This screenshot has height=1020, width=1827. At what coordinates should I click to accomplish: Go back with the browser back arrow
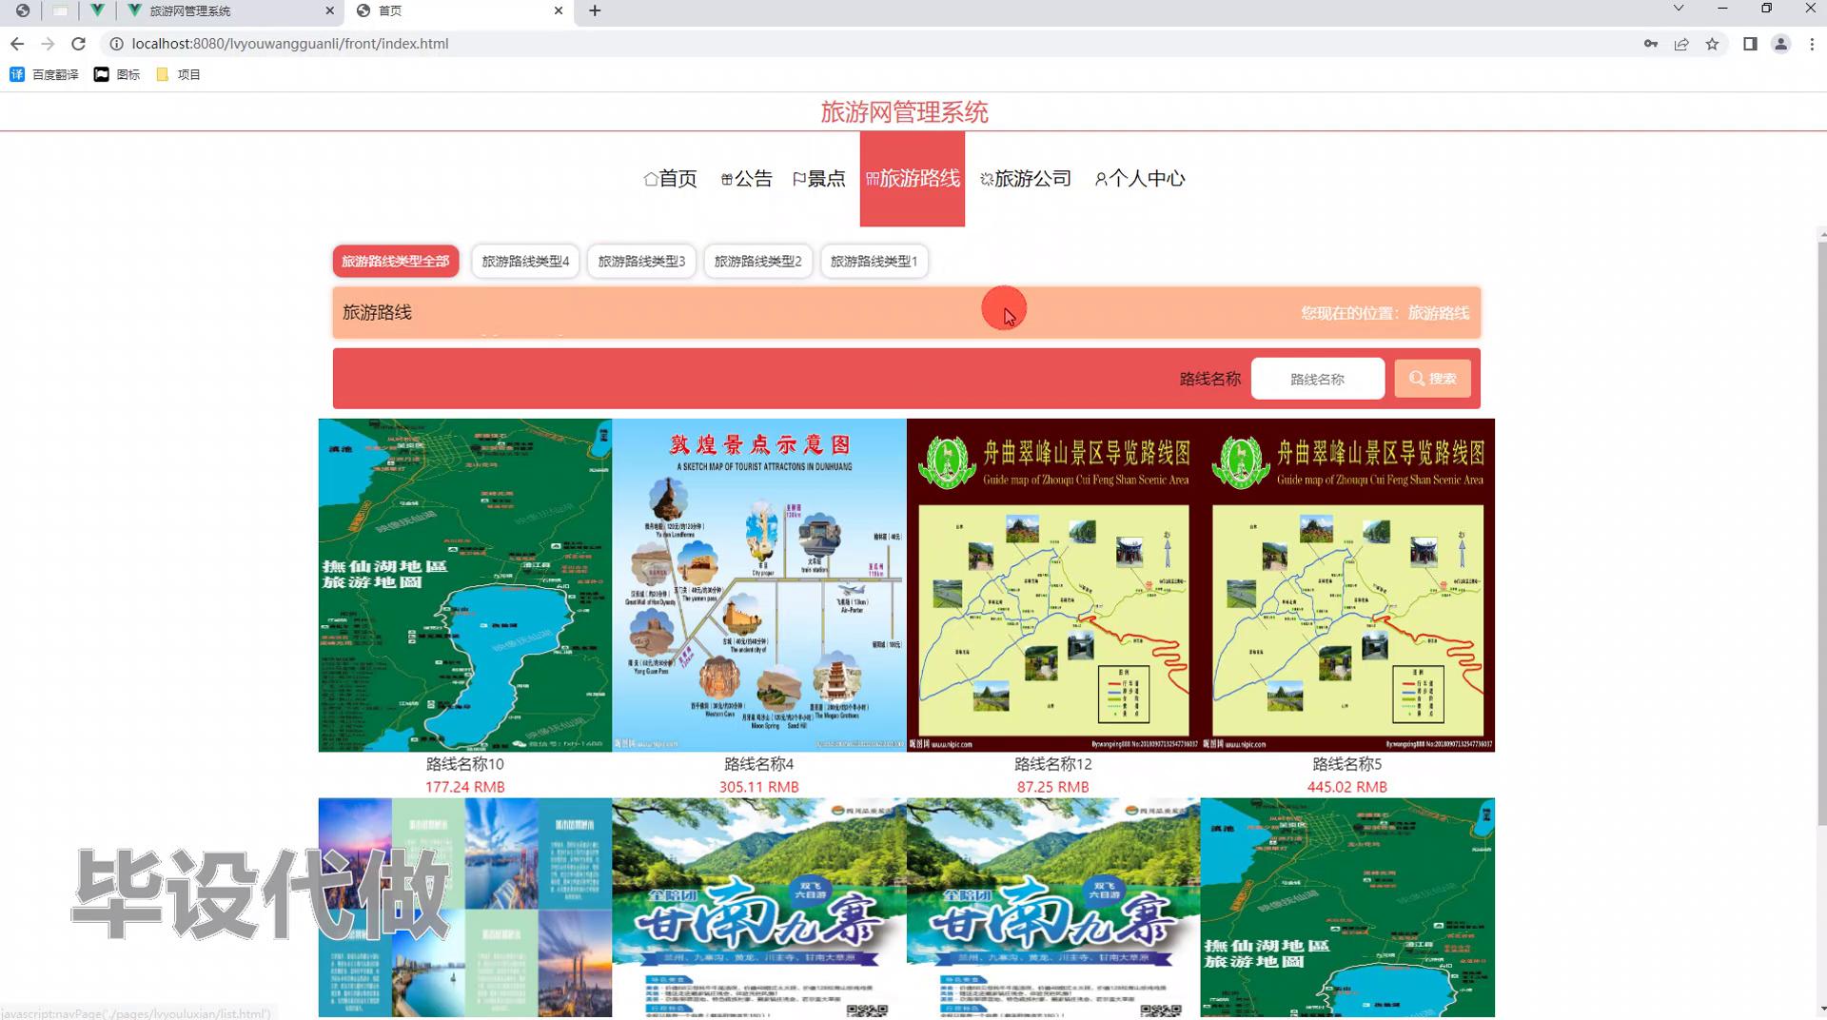(x=17, y=44)
